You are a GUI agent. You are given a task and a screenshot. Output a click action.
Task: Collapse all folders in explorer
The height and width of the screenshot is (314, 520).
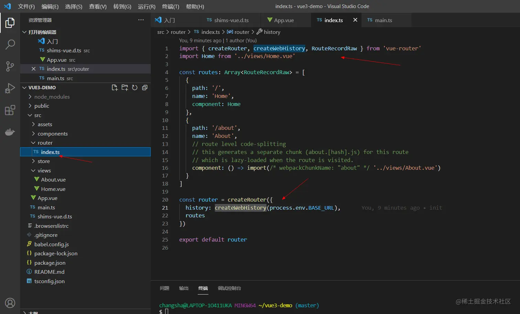pyautogui.click(x=145, y=88)
